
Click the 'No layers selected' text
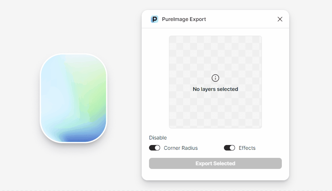215,89
